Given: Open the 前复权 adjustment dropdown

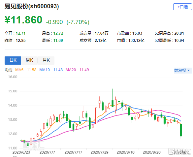Looking at the screenshot, I should pos(182,71).
